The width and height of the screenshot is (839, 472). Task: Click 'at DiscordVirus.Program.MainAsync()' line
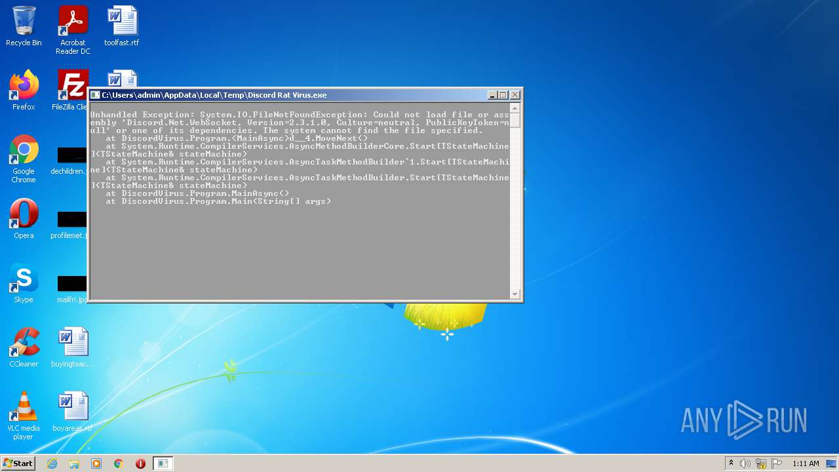197,193
